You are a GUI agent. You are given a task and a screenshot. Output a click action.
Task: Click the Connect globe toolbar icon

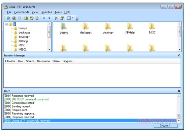(8, 18)
